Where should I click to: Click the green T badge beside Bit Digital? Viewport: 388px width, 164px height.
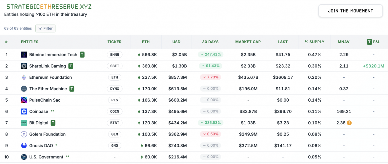click(53, 123)
